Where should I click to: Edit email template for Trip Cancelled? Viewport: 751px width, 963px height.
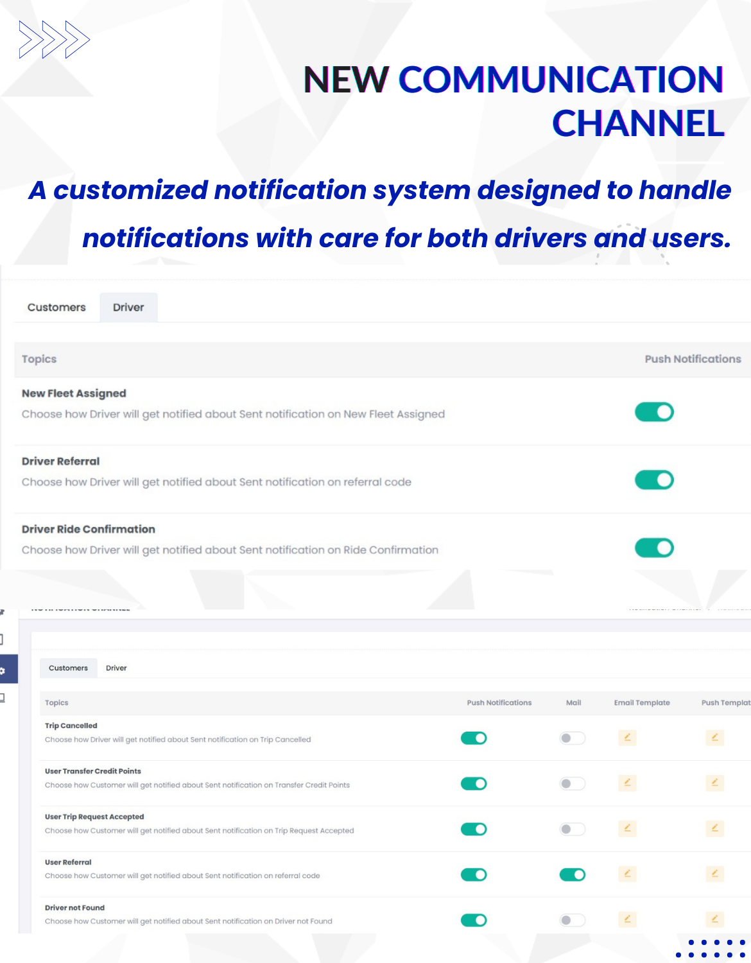(627, 738)
